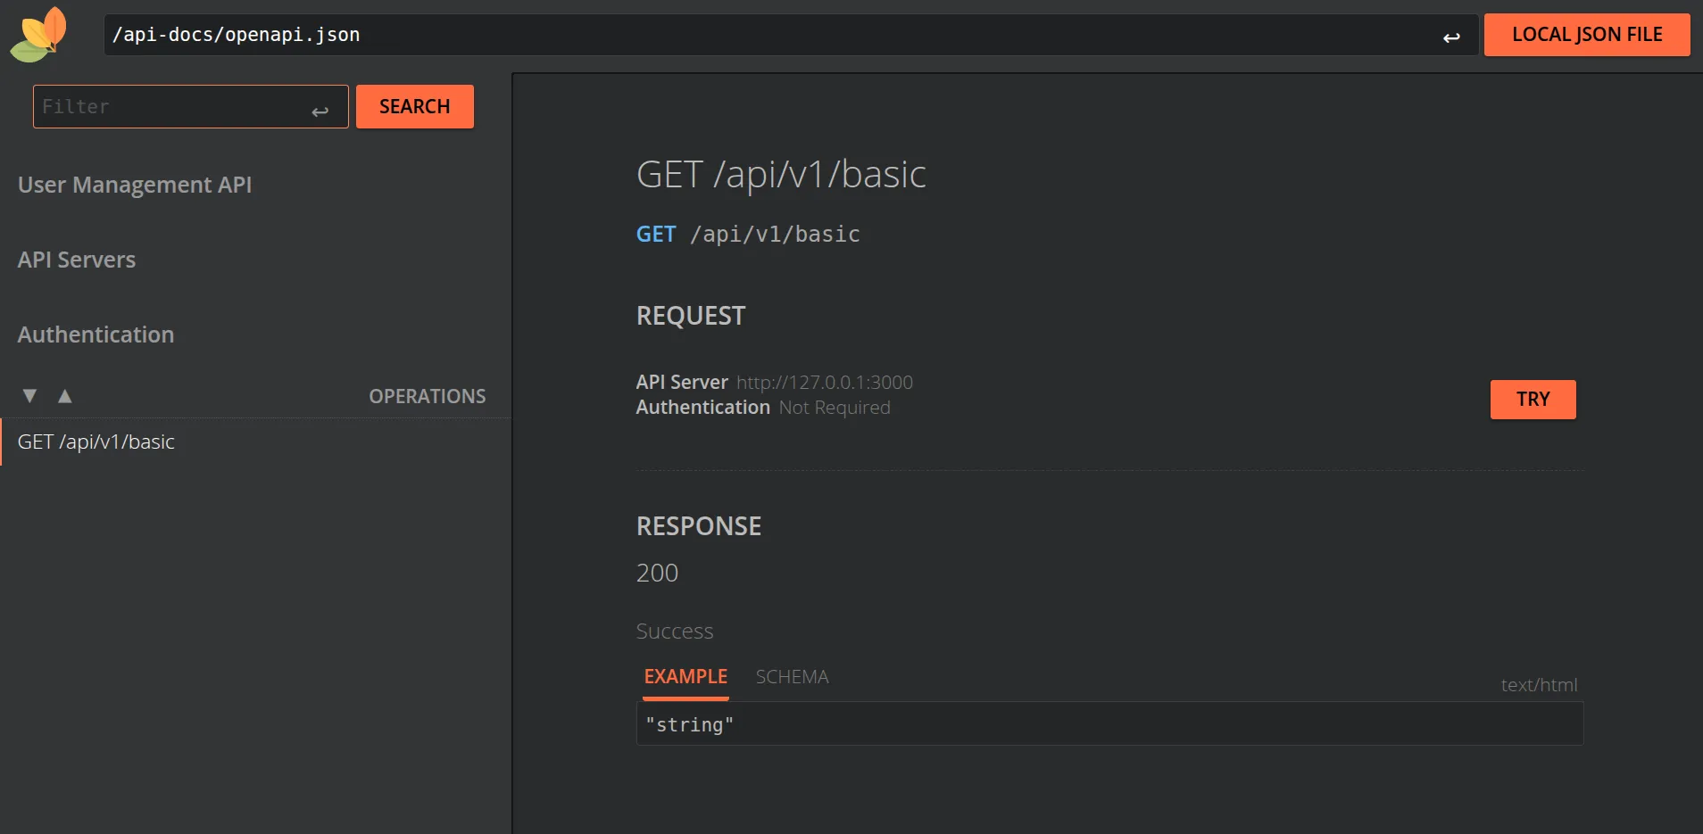
Task: Open the Authentication section
Action: point(96,334)
